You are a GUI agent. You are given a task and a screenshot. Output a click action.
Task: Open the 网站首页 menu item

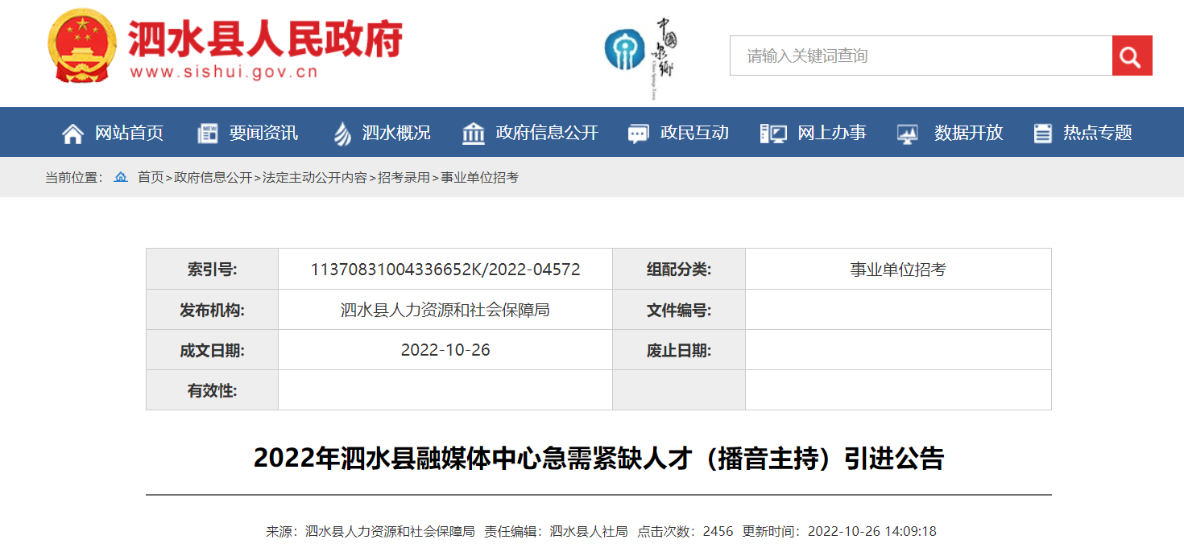[x=129, y=133]
